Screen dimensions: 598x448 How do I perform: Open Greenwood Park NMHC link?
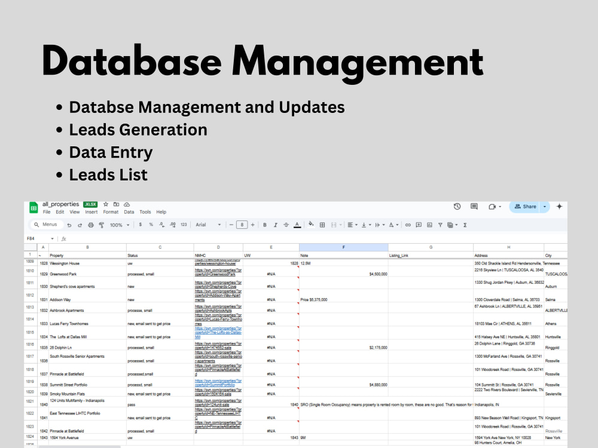pos(218,272)
